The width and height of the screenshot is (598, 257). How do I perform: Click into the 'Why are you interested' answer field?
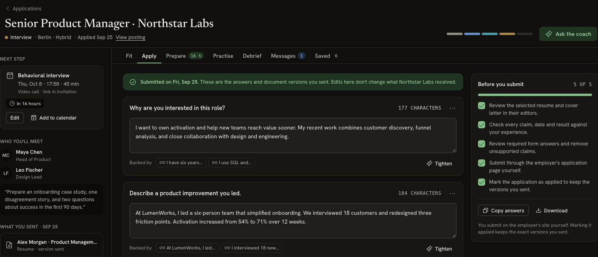(293, 135)
